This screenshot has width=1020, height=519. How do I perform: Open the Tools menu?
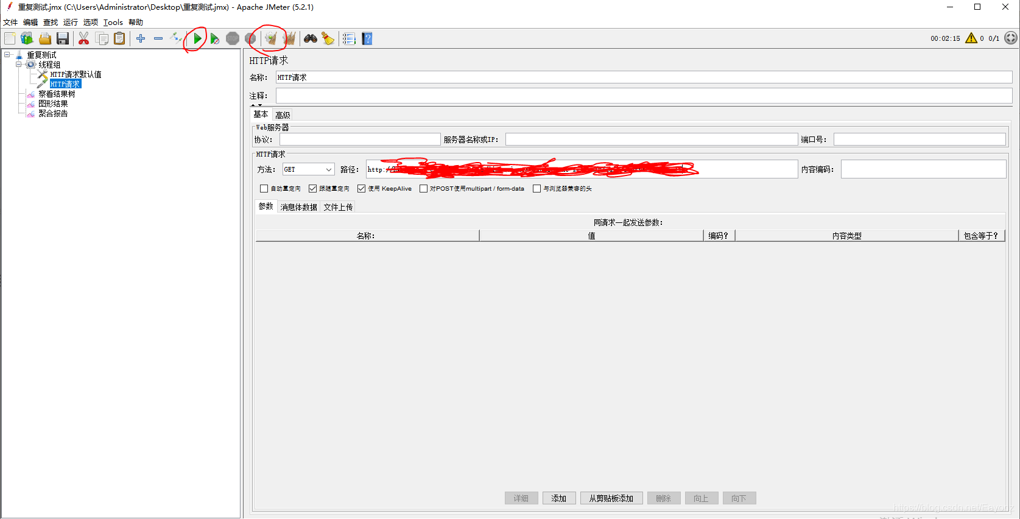(113, 22)
